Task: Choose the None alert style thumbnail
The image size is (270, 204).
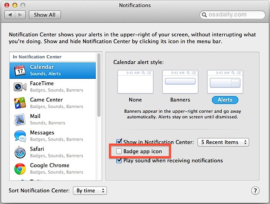Action: [x=135, y=82]
